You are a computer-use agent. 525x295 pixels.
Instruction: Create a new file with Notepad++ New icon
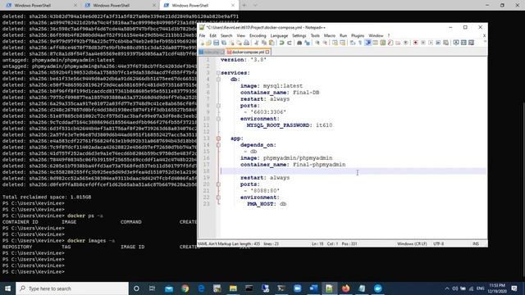(x=202, y=43)
